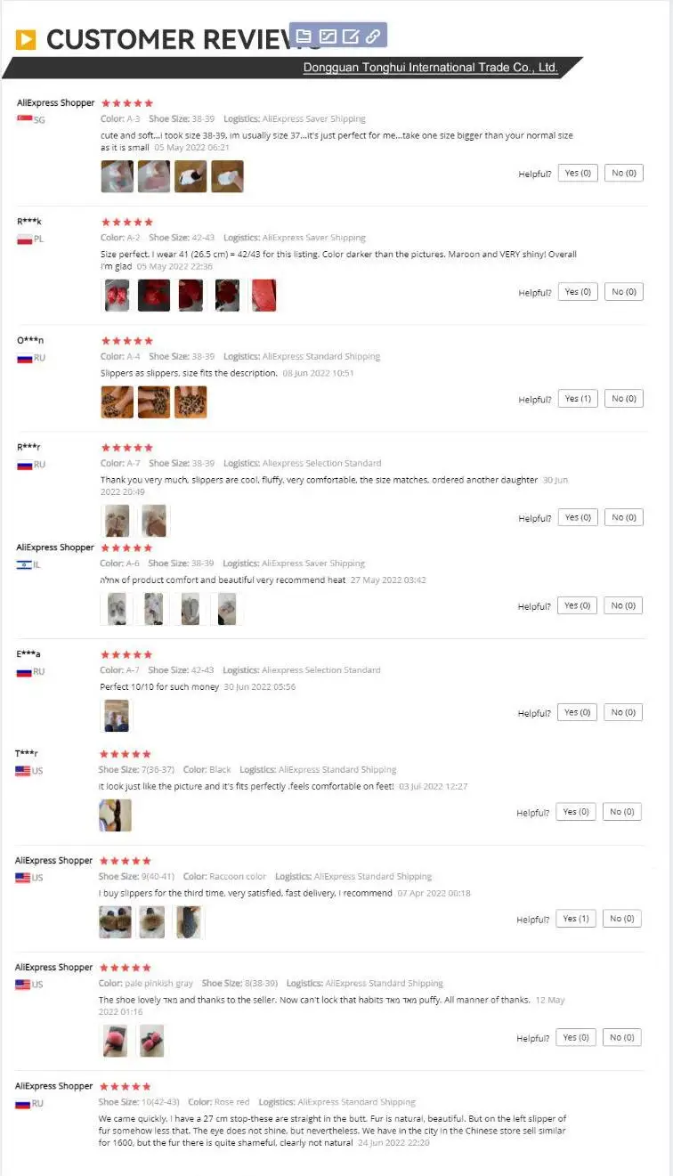This screenshot has width=673, height=1176.
Task: Open first photo thumbnail in SG shopper review
Action: (118, 176)
